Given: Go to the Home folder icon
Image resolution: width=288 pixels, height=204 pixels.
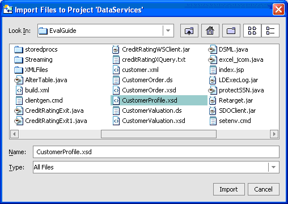Looking at the screenshot, I should click(210, 31).
